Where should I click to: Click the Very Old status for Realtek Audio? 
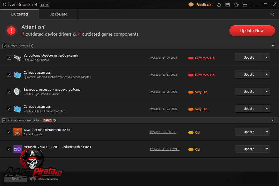click(x=198, y=92)
